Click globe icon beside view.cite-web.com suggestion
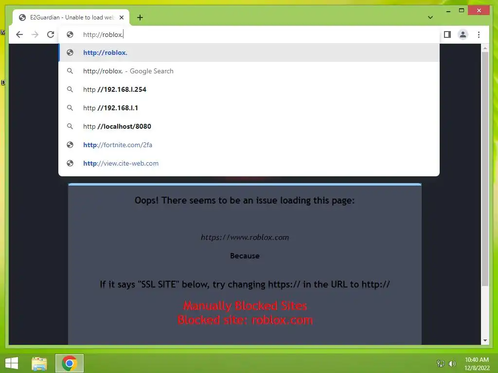This screenshot has width=498, height=373. pos(70,163)
